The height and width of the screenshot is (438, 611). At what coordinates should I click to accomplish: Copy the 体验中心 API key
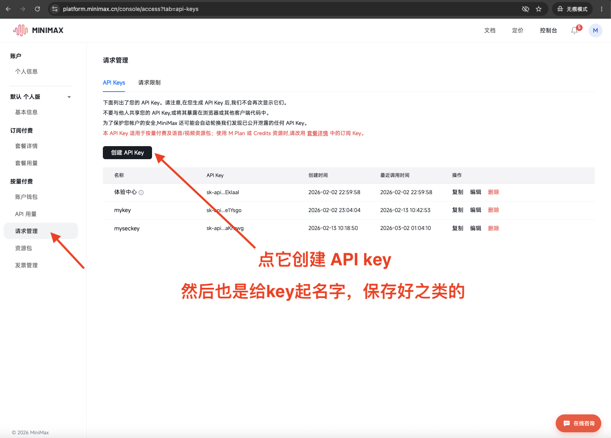coord(458,192)
